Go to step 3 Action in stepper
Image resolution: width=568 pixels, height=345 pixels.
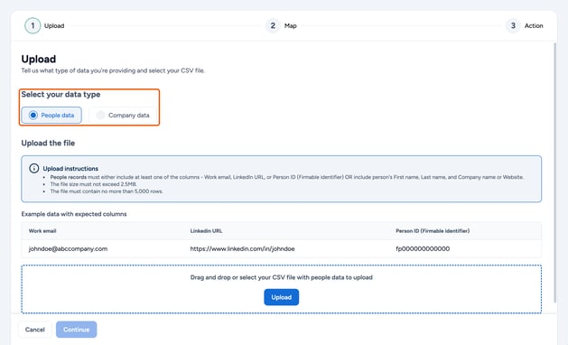click(524, 25)
